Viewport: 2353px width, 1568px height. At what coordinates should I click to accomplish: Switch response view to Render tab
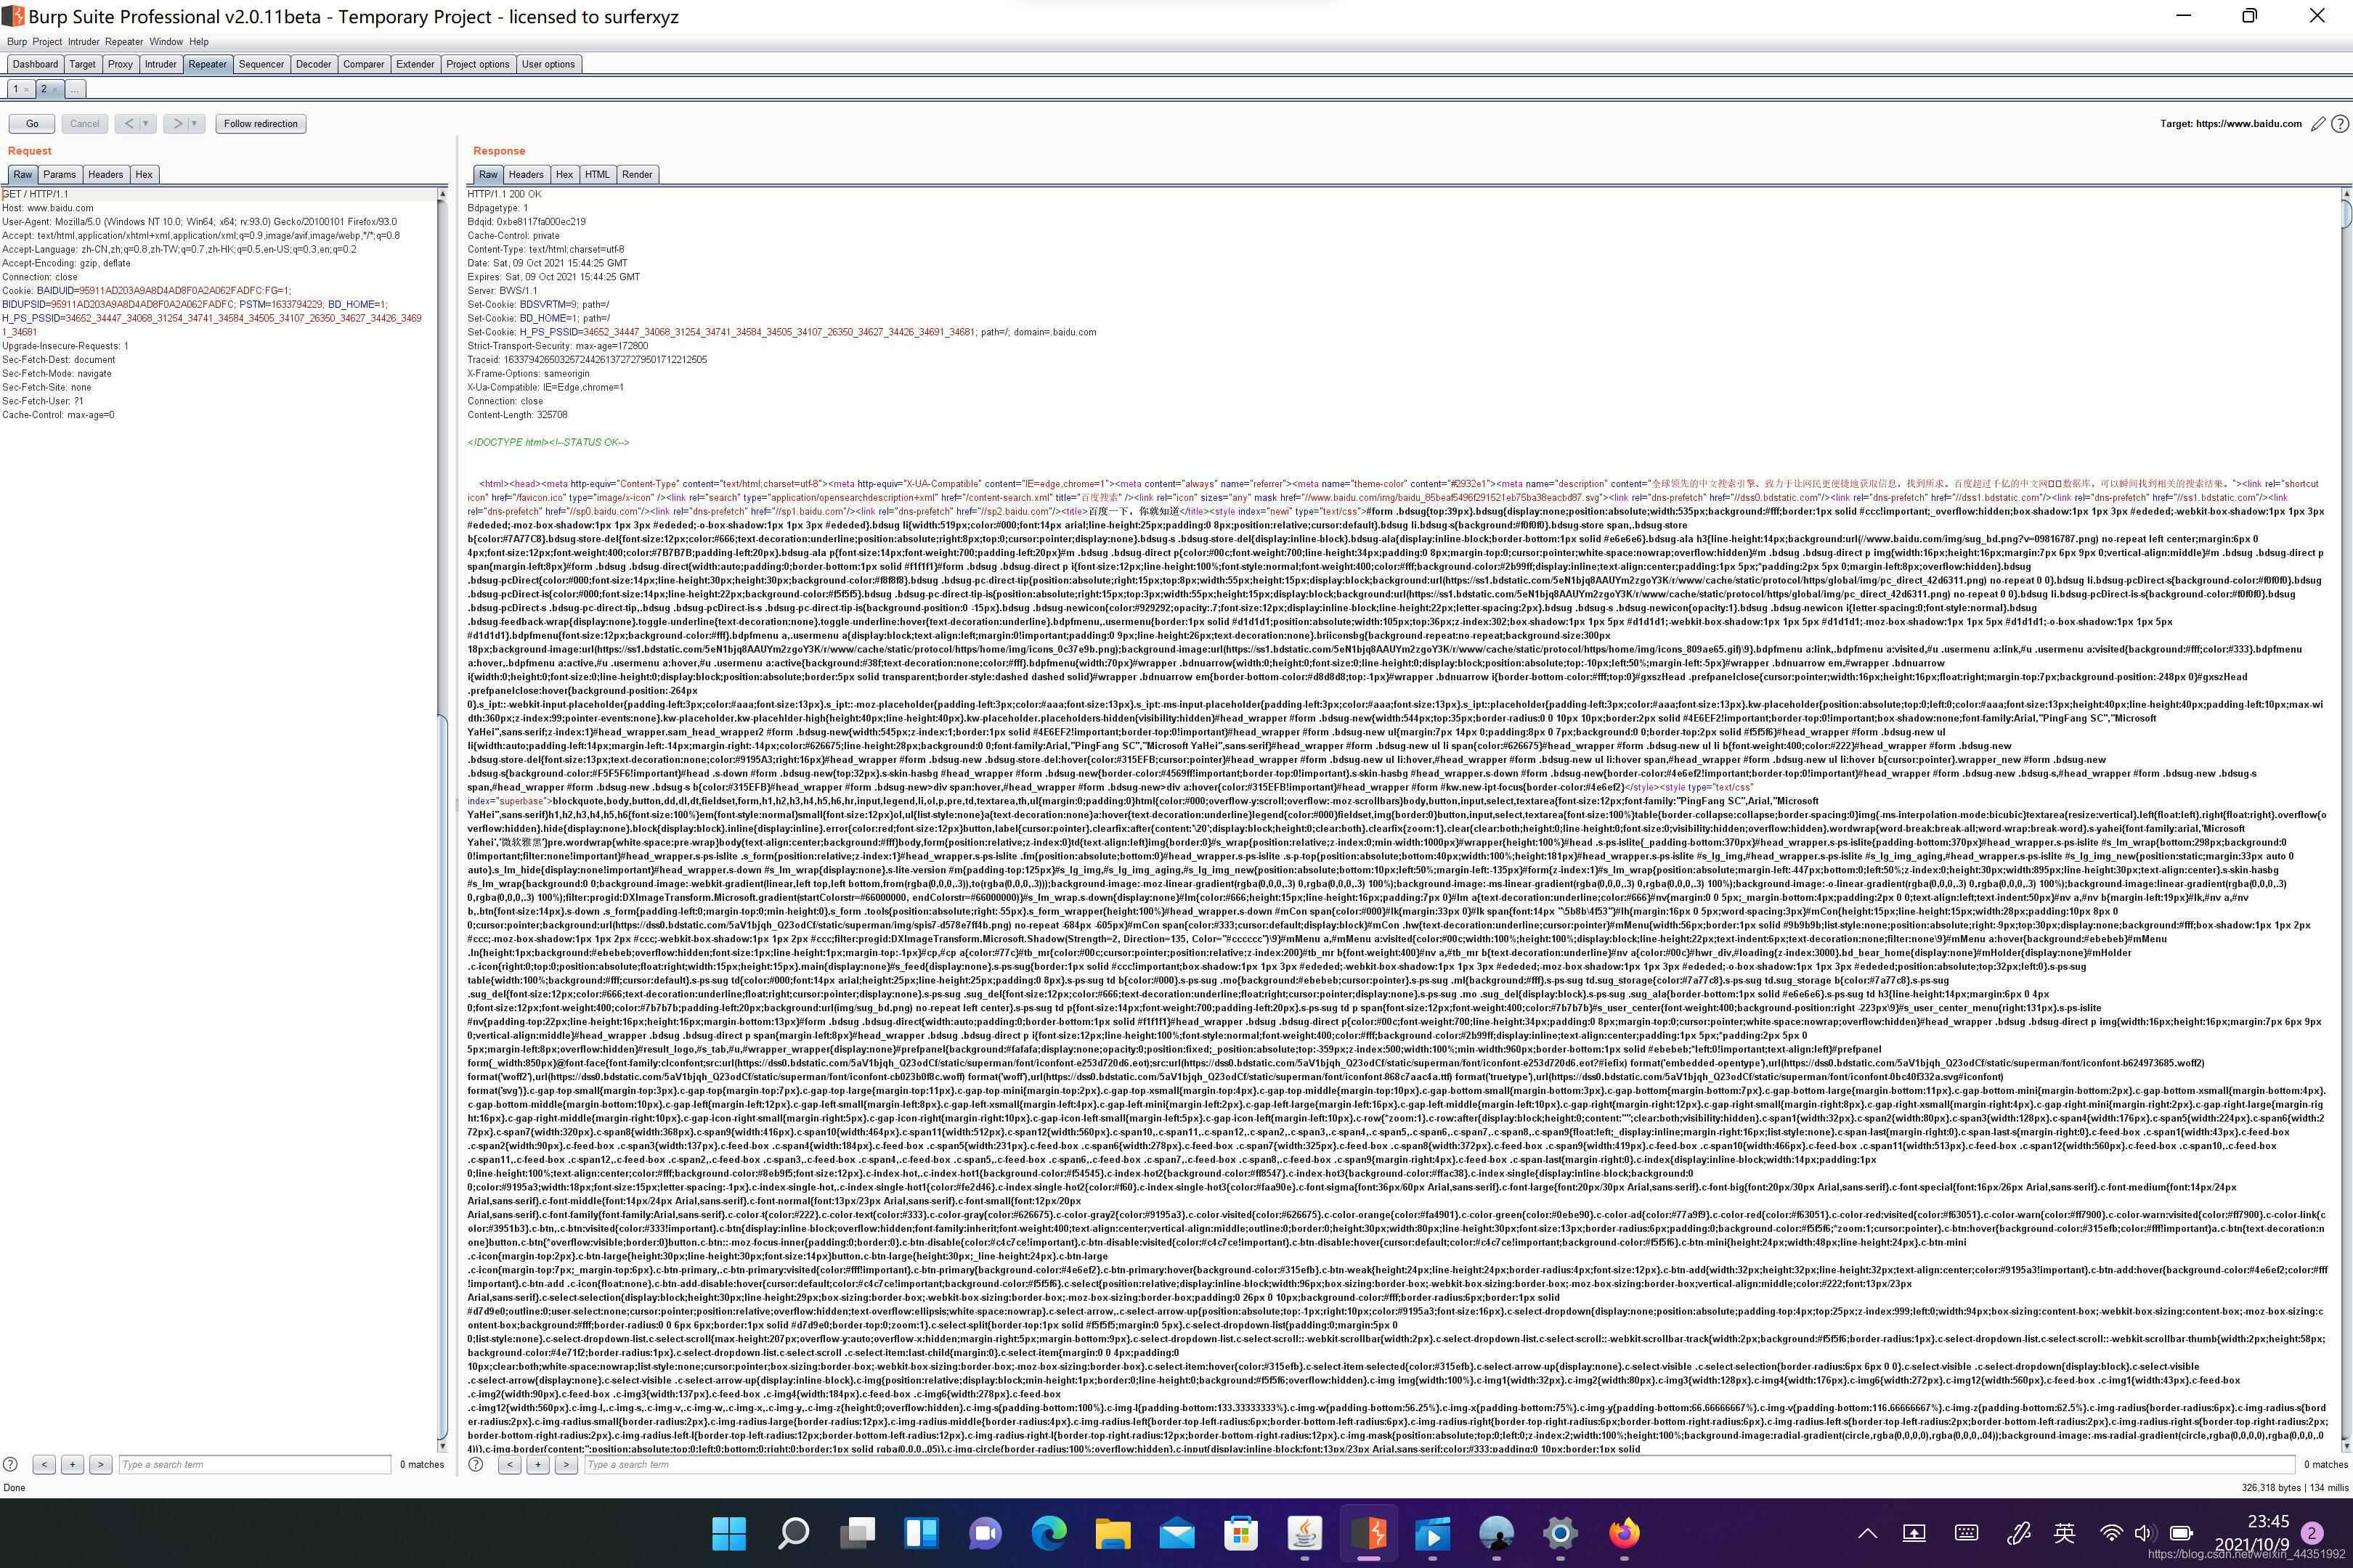coord(636,174)
